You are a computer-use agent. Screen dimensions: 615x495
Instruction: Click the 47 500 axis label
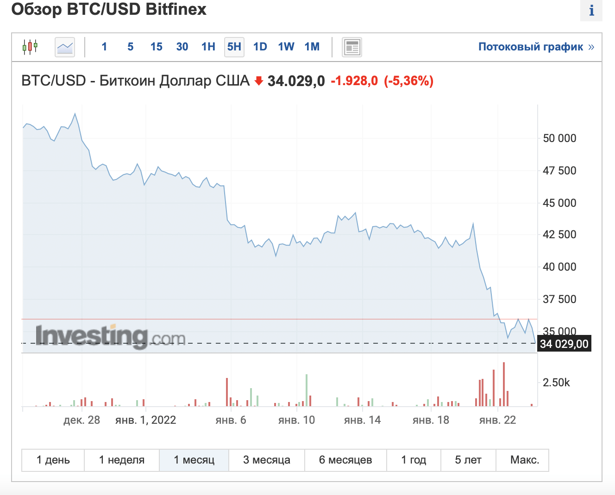pos(559,171)
